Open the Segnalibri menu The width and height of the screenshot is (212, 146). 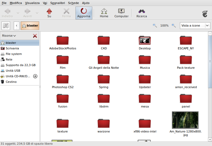click(x=58, y=3)
